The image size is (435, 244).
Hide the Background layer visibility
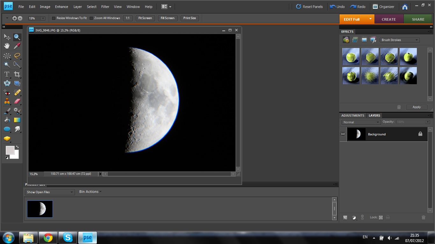343,134
